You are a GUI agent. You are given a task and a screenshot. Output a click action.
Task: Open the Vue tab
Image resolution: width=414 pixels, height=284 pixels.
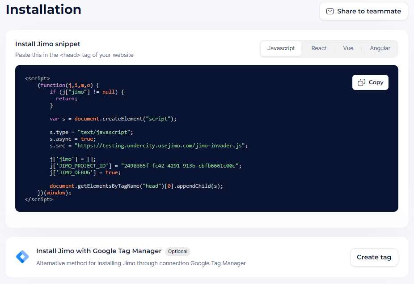point(348,48)
